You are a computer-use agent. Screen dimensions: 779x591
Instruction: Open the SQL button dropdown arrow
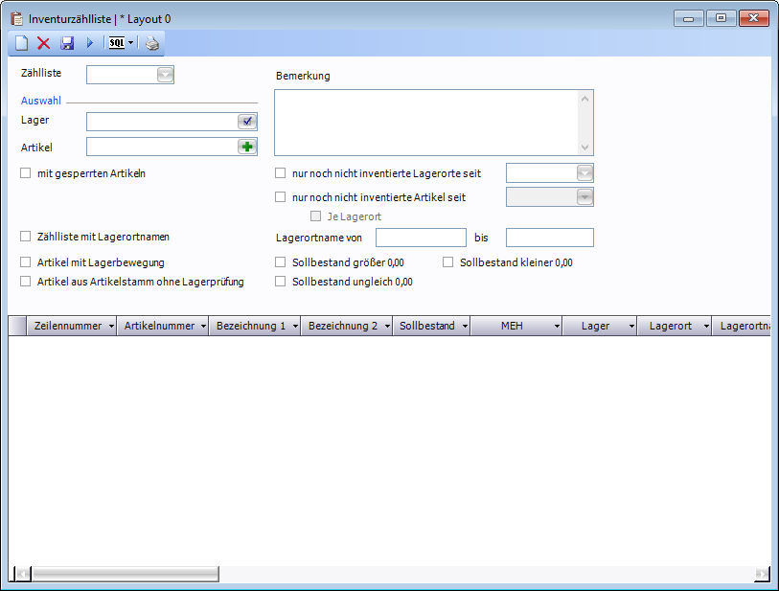[x=130, y=43]
